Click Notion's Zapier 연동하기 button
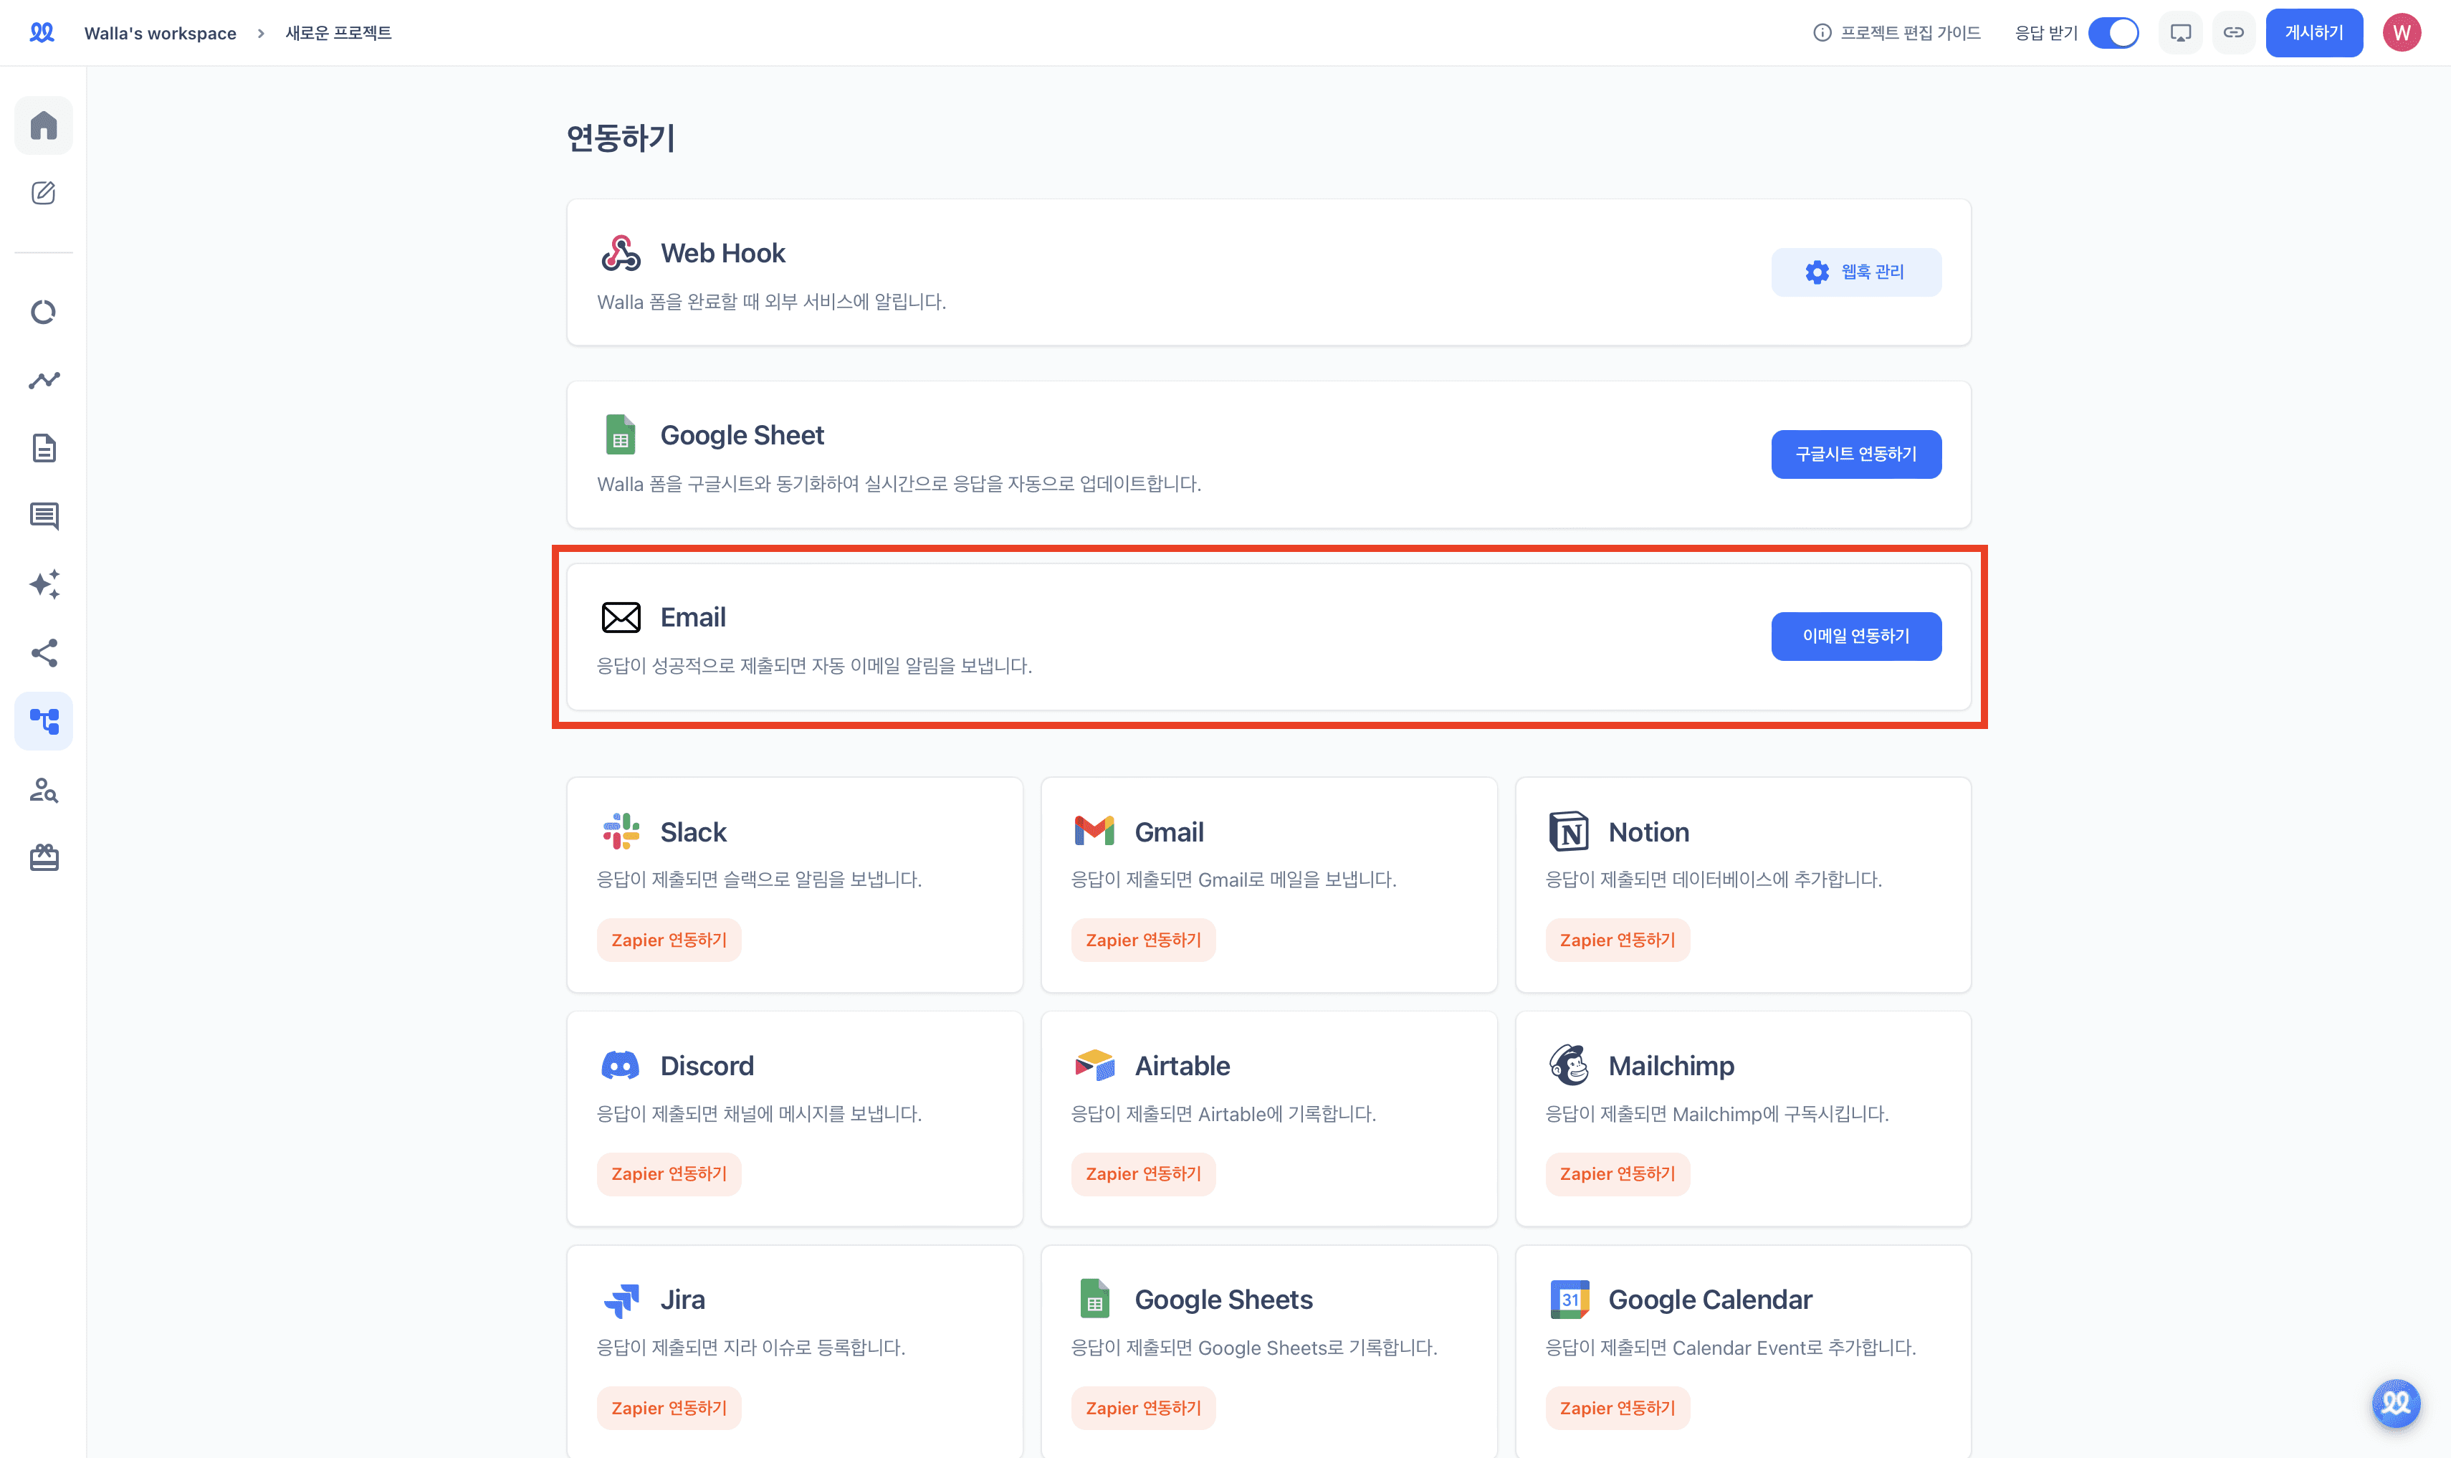 (x=1616, y=940)
